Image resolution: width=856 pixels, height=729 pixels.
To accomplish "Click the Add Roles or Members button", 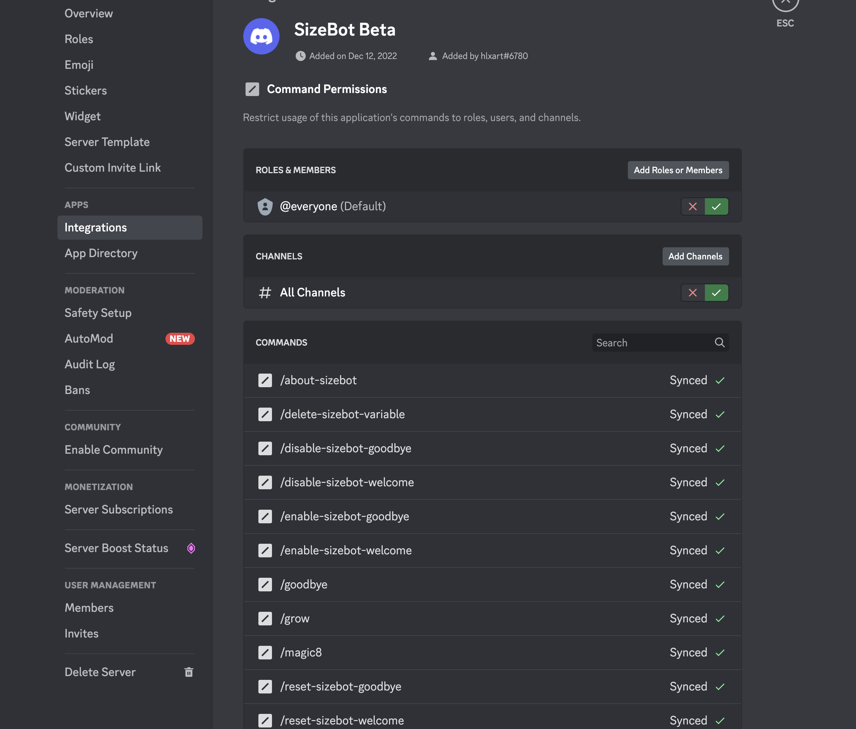I will click(x=678, y=170).
